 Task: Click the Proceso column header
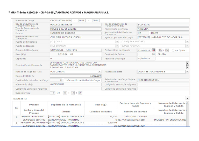tap(34, 105)
